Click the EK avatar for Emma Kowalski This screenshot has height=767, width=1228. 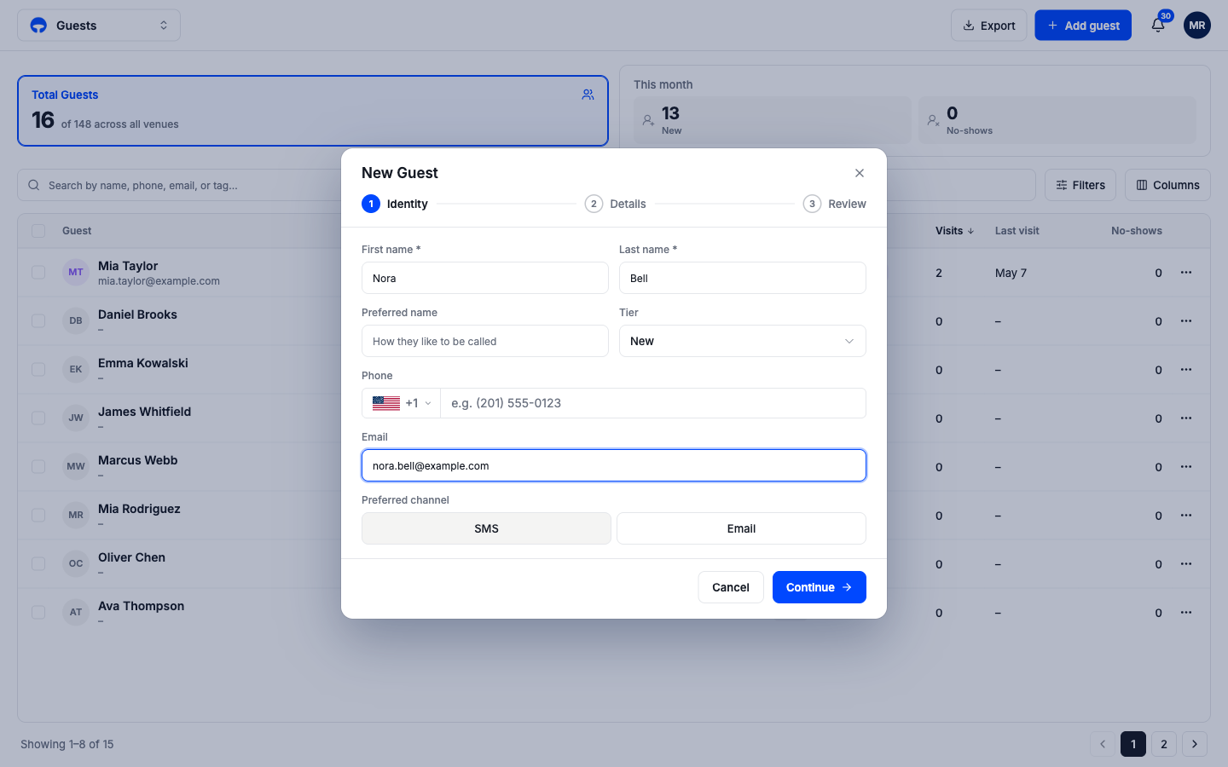pyautogui.click(x=76, y=370)
